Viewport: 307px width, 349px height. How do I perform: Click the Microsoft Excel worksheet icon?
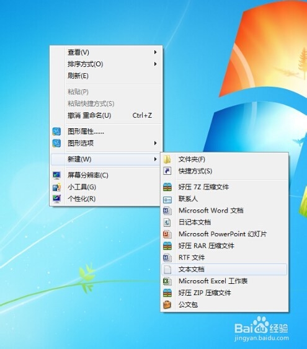pyautogui.click(x=167, y=281)
